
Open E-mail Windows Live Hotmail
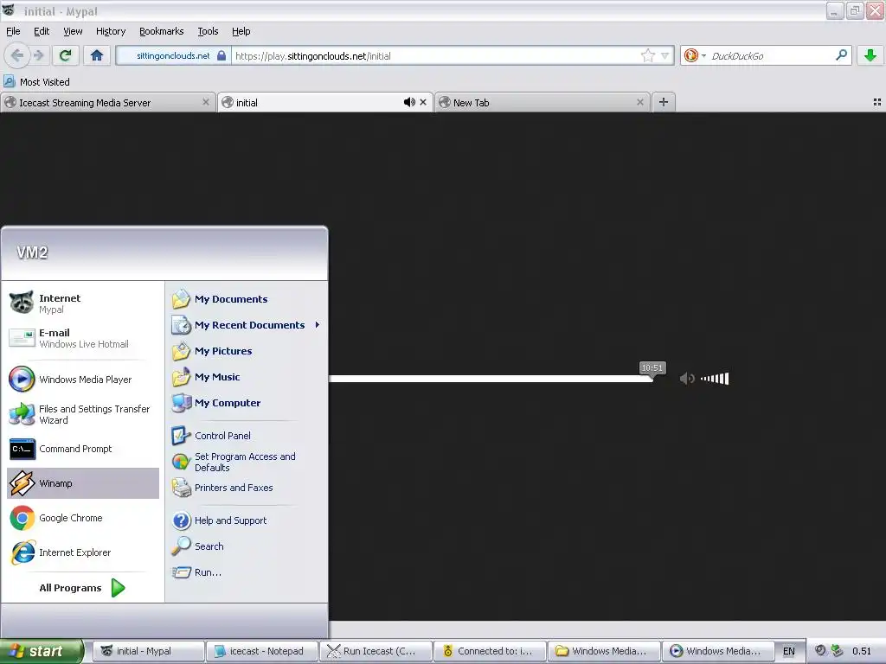click(82, 338)
